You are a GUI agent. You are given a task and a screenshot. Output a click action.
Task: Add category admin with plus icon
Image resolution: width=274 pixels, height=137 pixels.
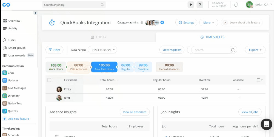tap(162, 22)
